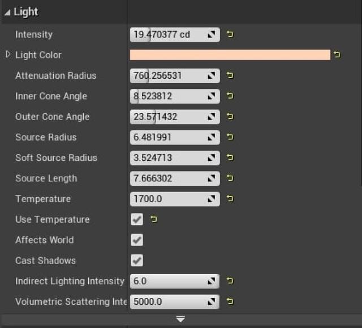Click the Attenuation Radius reset arrow

[230, 75]
